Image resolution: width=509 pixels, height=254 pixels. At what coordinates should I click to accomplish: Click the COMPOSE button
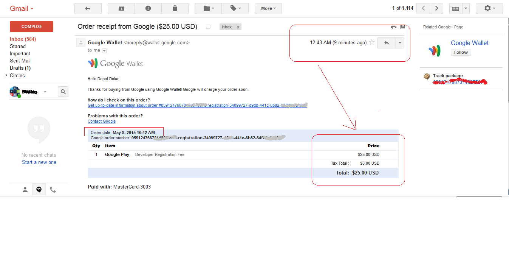click(x=31, y=26)
